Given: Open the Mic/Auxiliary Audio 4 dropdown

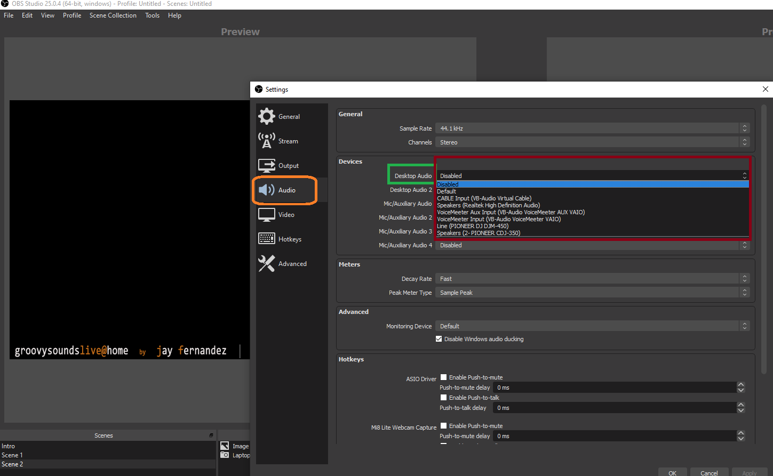Looking at the screenshot, I should (592, 245).
